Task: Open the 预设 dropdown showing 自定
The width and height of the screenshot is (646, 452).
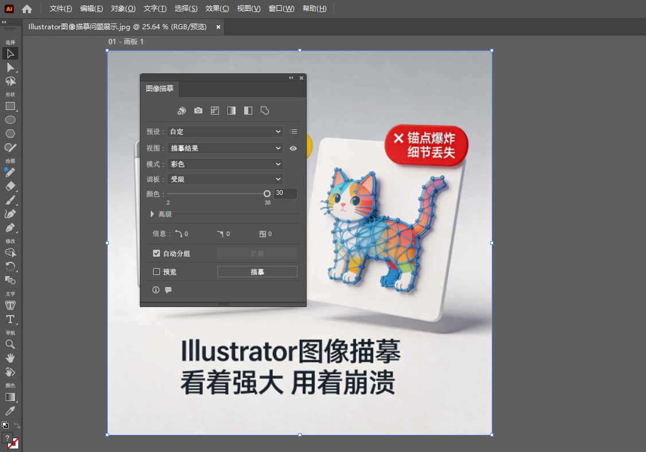Action: click(225, 132)
